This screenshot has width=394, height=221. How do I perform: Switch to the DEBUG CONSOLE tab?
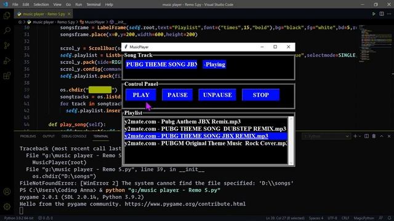[x=74, y=136]
